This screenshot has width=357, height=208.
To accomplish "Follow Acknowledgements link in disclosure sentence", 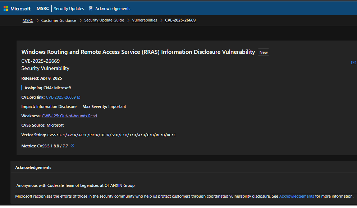I will pyautogui.click(x=297, y=196).
